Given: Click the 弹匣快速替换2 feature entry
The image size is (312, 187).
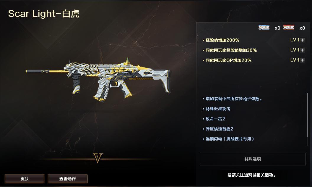Looking at the screenshot, I should pyautogui.click(x=219, y=129).
